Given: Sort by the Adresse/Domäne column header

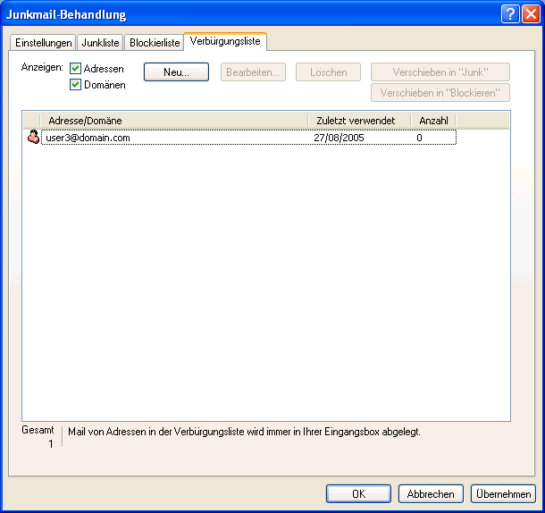Looking at the screenshot, I should pos(174,121).
